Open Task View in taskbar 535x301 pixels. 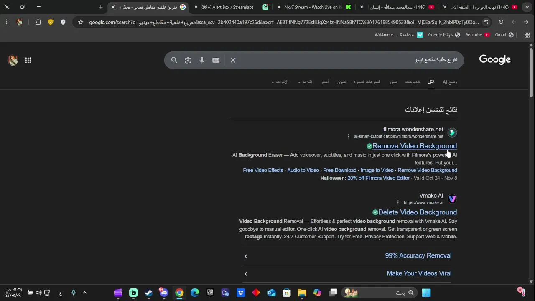[x=333, y=293]
